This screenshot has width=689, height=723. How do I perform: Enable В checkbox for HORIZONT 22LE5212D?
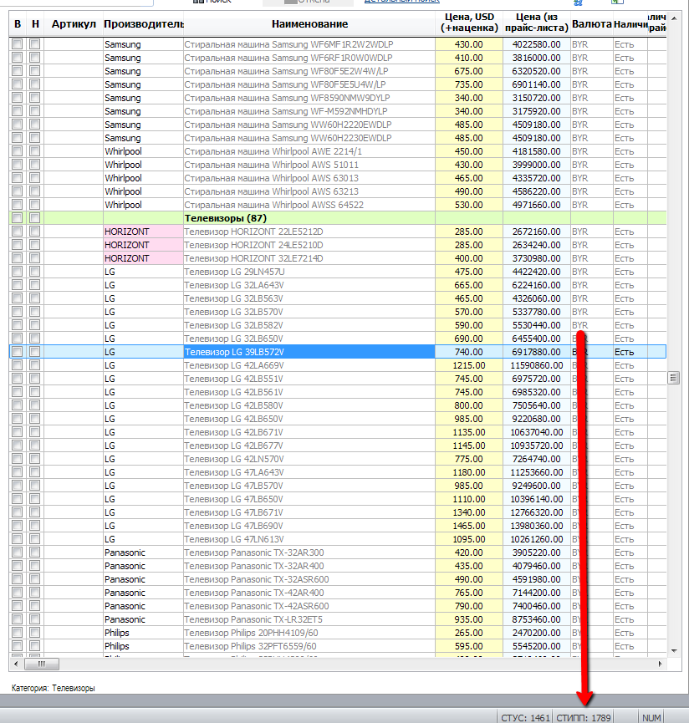click(x=17, y=232)
